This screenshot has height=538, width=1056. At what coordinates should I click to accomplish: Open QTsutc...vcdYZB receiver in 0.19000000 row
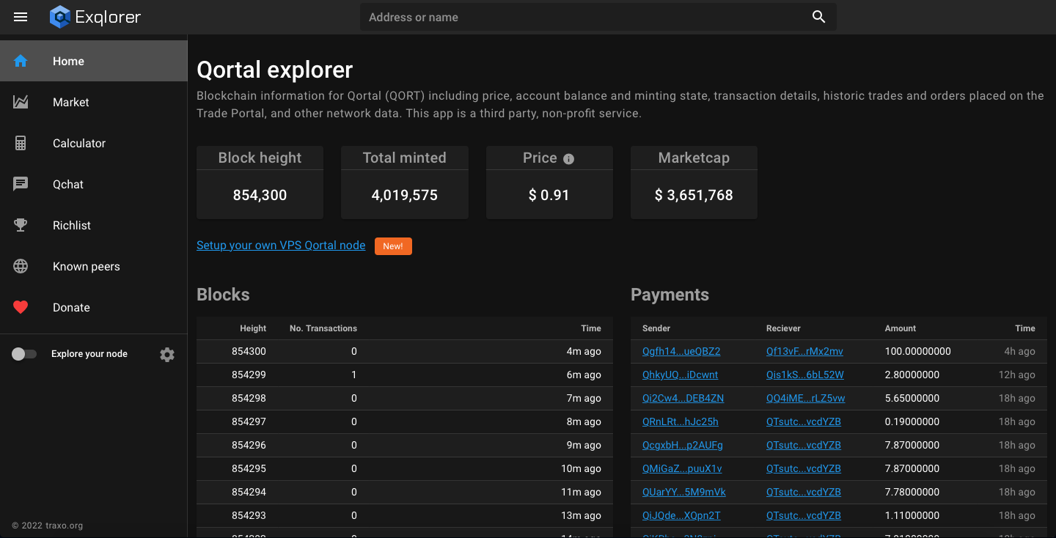(x=804, y=421)
